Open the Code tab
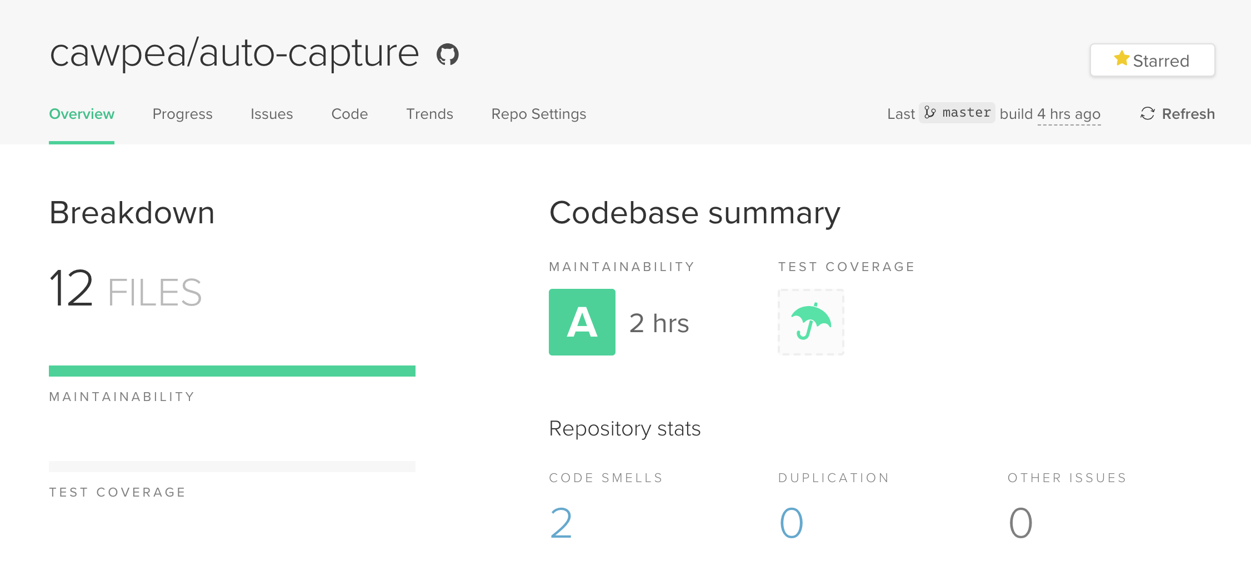Viewport: 1251px width, 581px height. coord(349,114)
